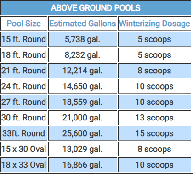Select the 27 ft. Round cell
Screen dimensions: 193x174
click(x=24, y=102)
